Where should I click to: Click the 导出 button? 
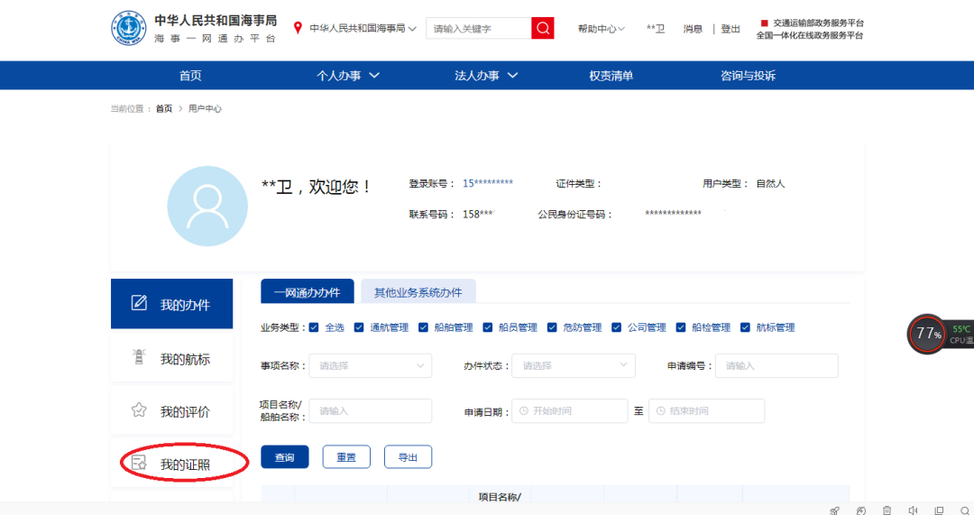click(408, 457)
